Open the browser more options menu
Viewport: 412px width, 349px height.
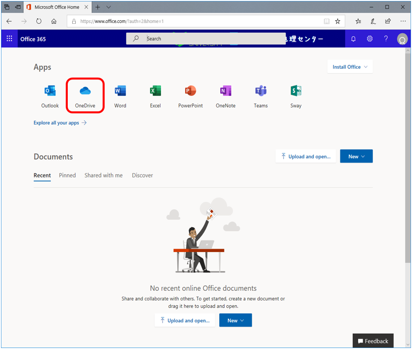click(403, 21)
